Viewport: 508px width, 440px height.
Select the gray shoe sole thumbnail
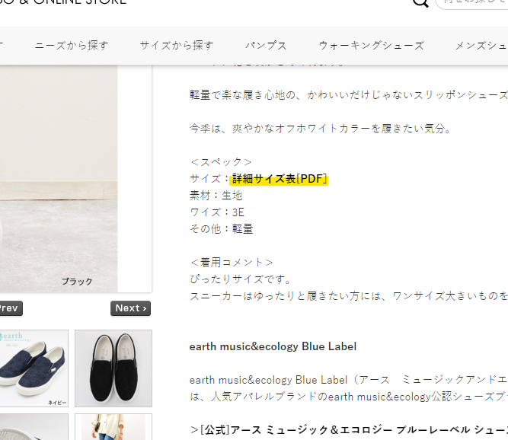coord(34,427)
